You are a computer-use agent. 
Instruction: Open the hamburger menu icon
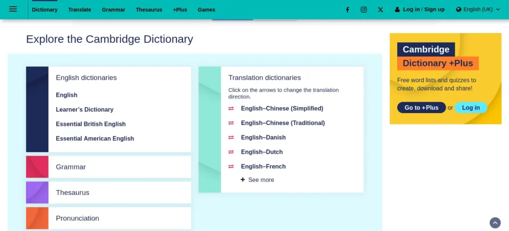tap(13, 9)
